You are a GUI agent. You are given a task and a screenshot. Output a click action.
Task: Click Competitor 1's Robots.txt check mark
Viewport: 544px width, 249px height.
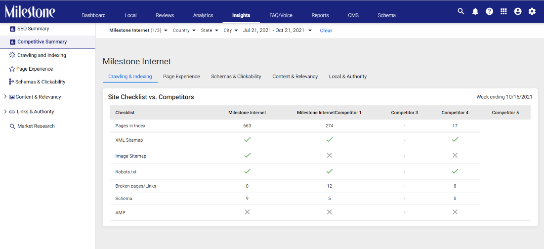[x=329, y=171]
